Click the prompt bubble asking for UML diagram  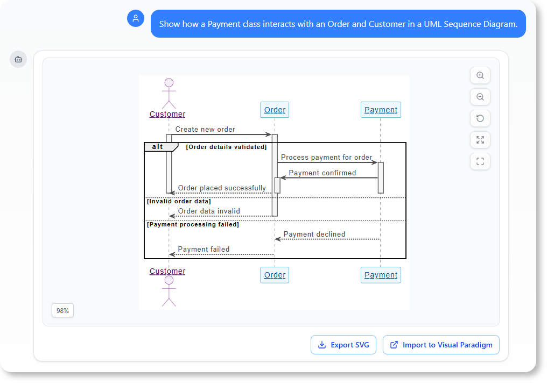[338, 24]
